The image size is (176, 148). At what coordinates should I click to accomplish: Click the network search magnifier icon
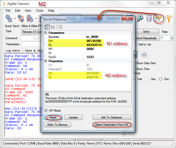[140, 18]
